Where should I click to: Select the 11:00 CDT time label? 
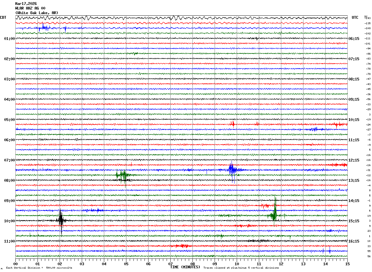pyautogui.click(x=9, y=241)
